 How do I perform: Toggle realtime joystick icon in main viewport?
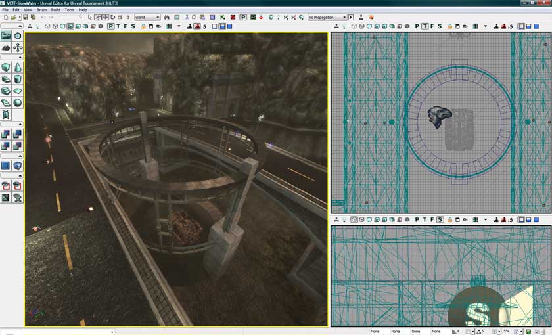(30, 26)
